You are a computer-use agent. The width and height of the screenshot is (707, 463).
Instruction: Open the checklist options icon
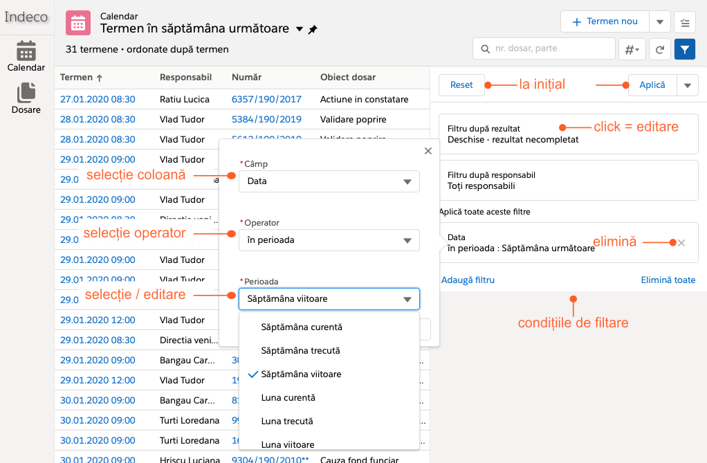(x=684, y=22)
